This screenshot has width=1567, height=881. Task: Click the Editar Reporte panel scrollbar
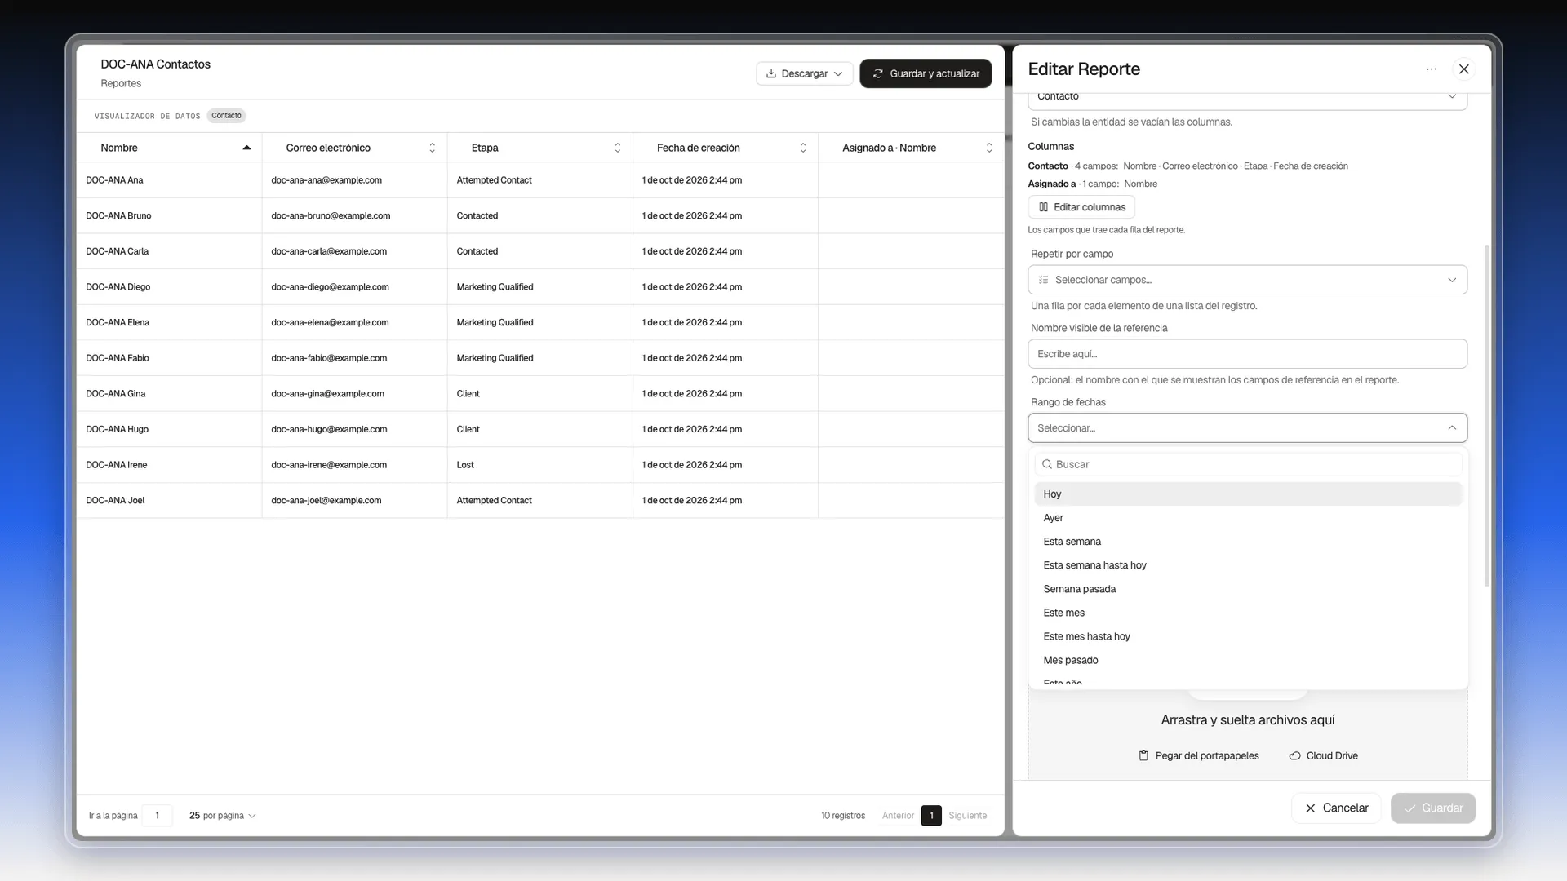1486,416
